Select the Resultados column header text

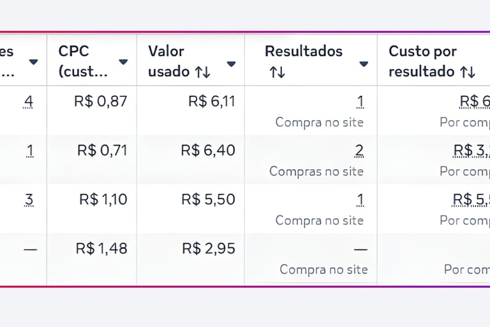point(303,51)
